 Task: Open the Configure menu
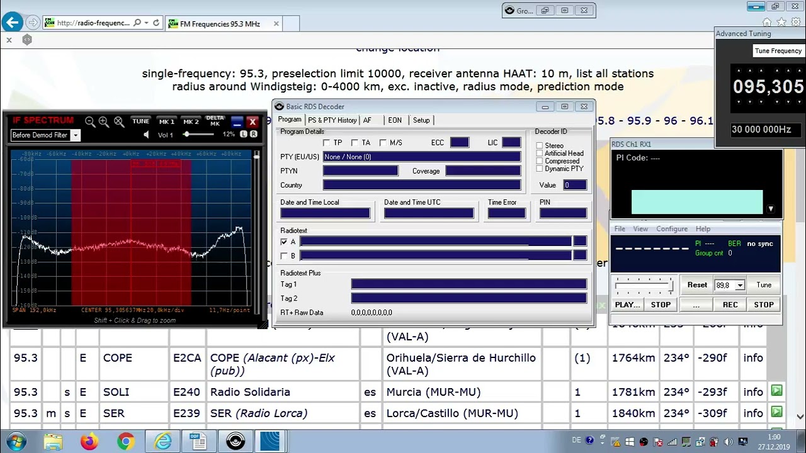coord(672,229)
